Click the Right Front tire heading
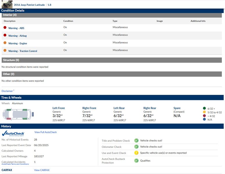Viewport: 225px width, 174px height. [x=89, y=108]
